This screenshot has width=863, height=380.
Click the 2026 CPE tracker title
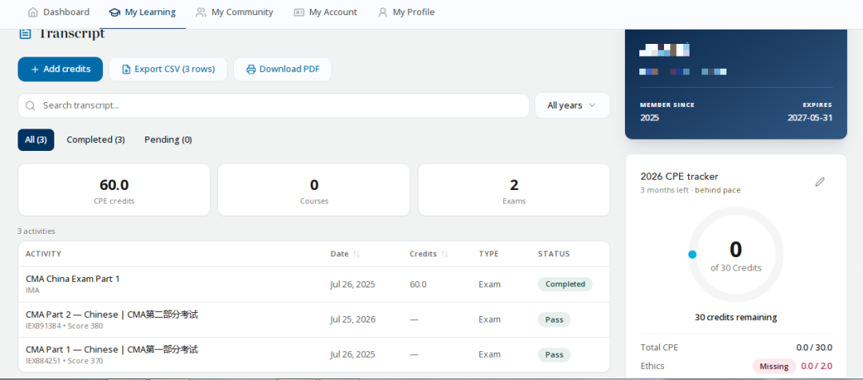679,176
